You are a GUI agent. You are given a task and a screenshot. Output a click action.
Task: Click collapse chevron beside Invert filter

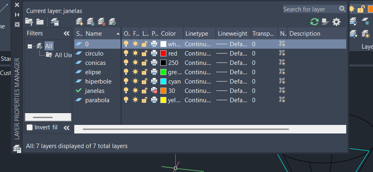[67, 128]
